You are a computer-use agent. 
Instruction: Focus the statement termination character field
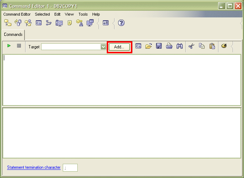pos(70,168)
